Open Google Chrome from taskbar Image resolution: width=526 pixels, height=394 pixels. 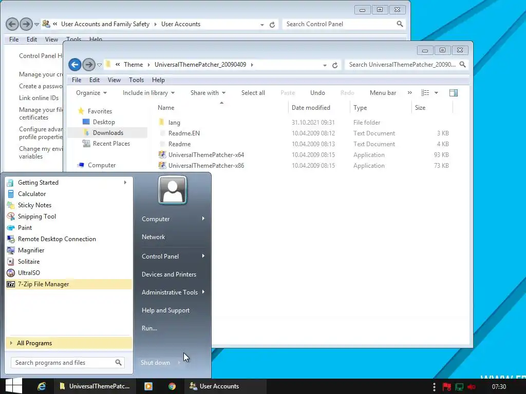pyautogui.click(x=172, y=386)
